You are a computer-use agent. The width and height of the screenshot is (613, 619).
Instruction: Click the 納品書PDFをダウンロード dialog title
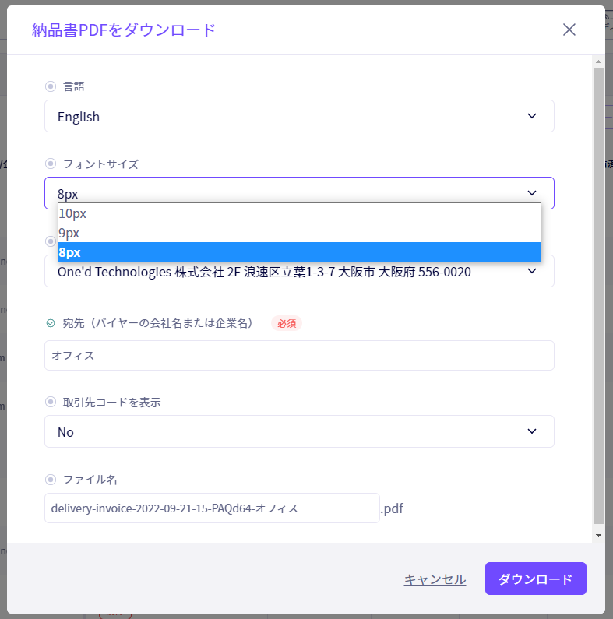tap(124, 30)
